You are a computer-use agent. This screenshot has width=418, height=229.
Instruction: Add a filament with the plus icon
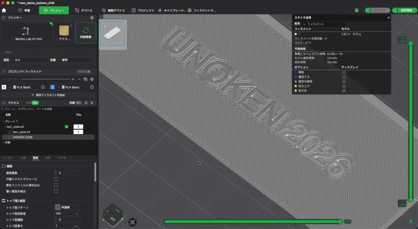click(x=73, y=79)
